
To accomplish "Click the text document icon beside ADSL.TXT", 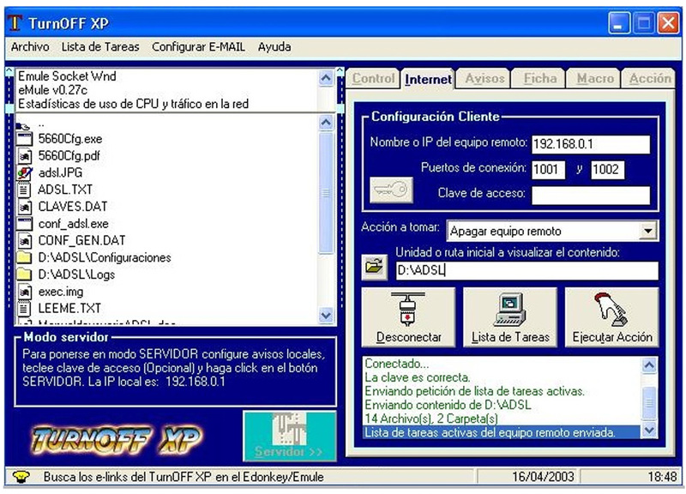I will click(24, 190).
